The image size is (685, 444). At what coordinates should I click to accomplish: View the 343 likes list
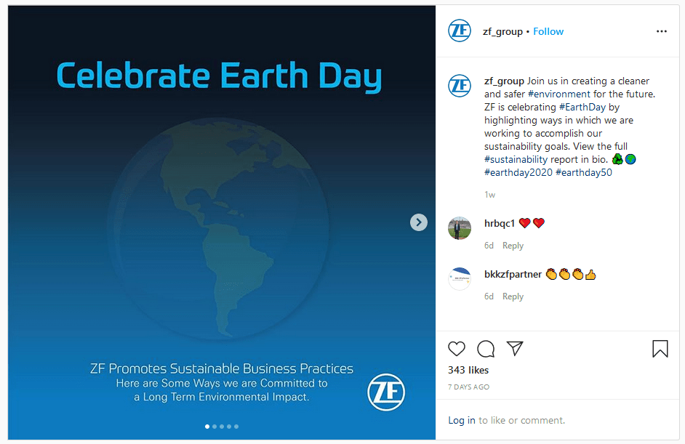[x=468, y=371]
